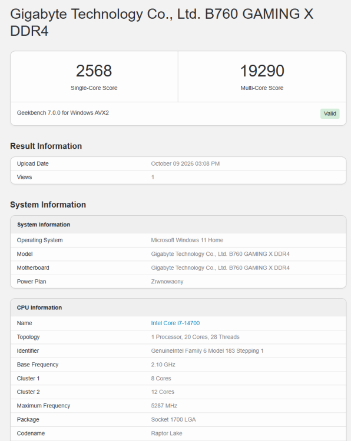The image size is (351, 441).
Task: Click the Base Frequency label
Action: pyautogui.click(x=38, y=365)
